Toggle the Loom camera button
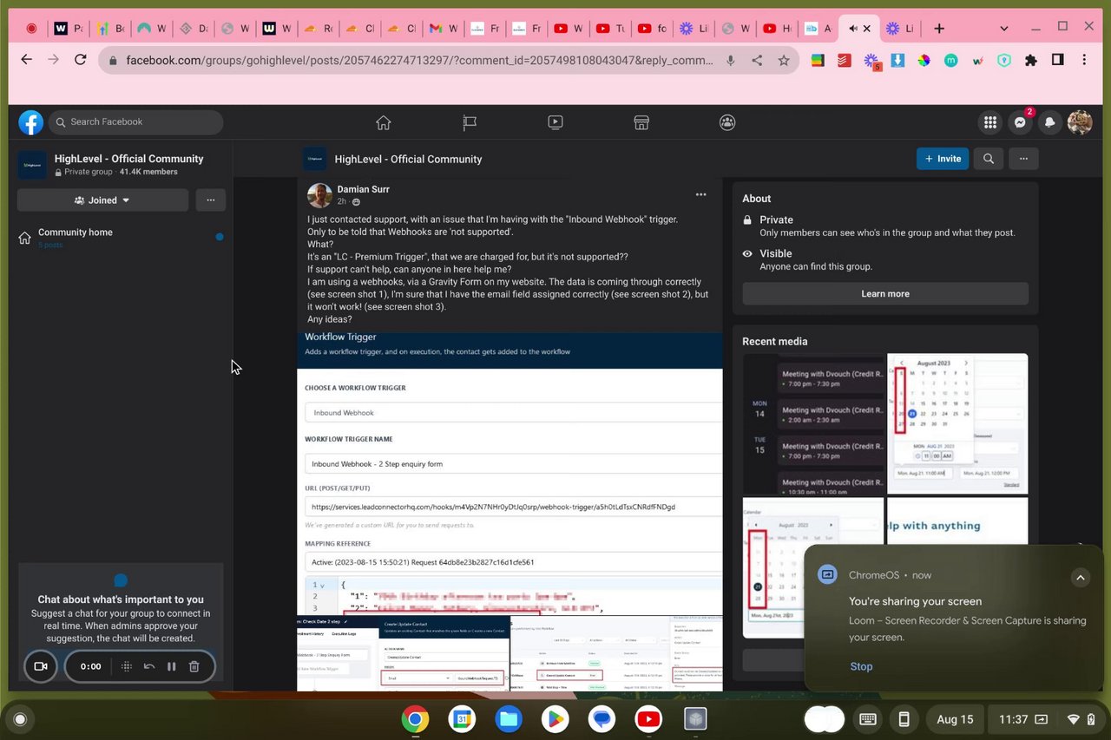The width and height of the screenshot is (1111, 740). [40, 666]
